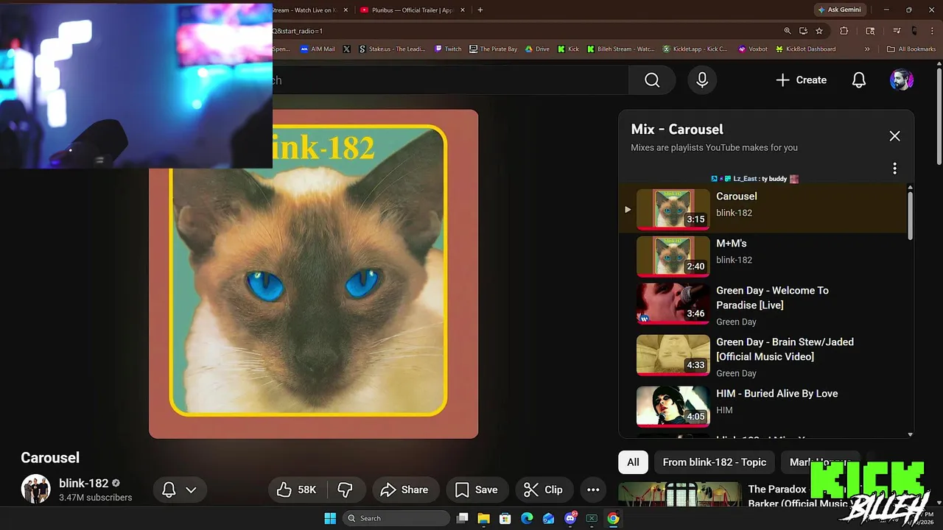
Task: Activate voice search microphone icon
Action: (x=702, y=79)
